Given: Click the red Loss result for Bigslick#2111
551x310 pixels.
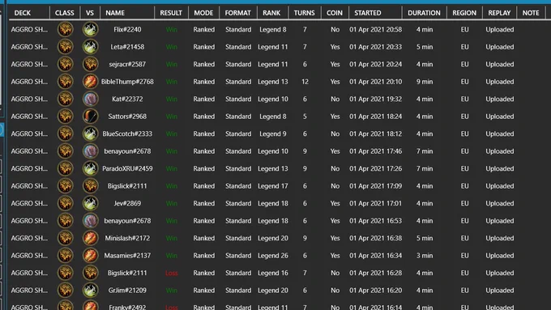Looking at the screenshot, I should [172, 273].
